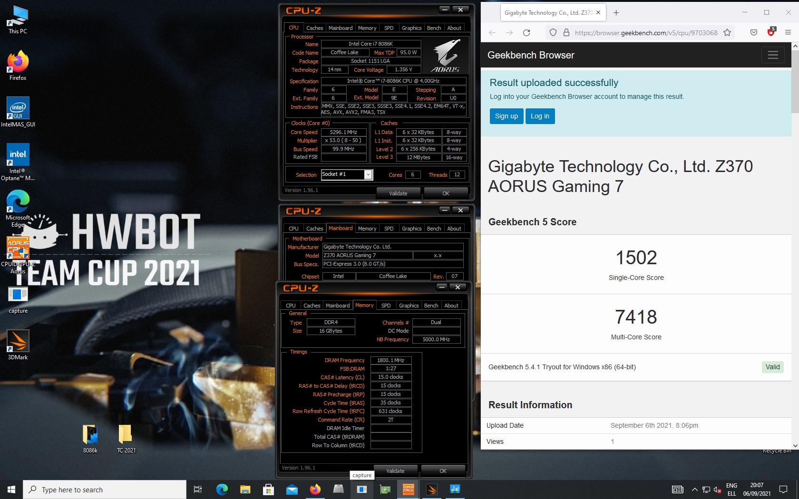Open a new Firefox tab
The image size is (799, 499).
tap(616, 13)
